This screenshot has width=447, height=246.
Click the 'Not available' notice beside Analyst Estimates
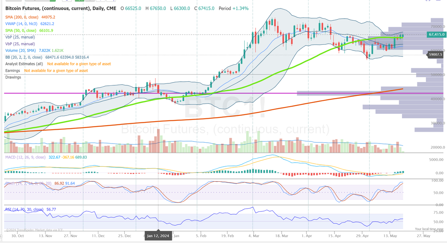(x=79, y=64)
